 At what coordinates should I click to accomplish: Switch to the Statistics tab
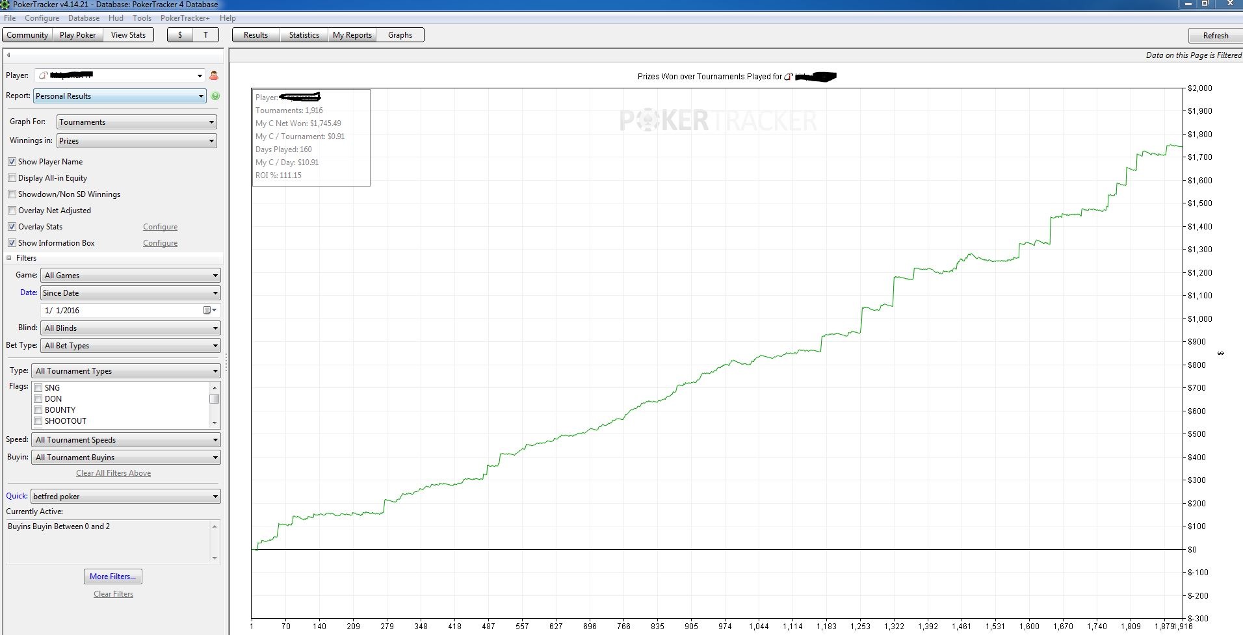304,35
